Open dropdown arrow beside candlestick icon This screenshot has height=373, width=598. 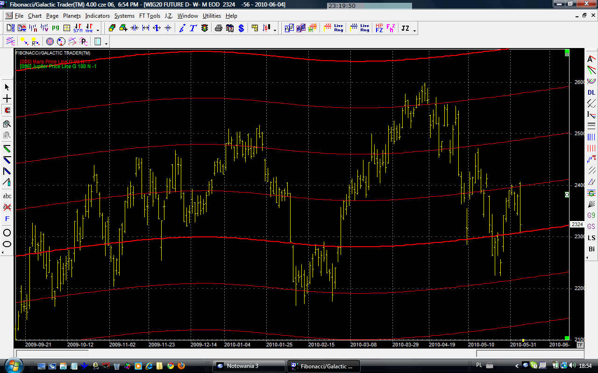[x=275, y=30]
